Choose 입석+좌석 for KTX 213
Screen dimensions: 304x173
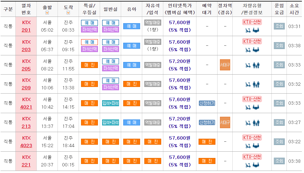tap(111, 122)
